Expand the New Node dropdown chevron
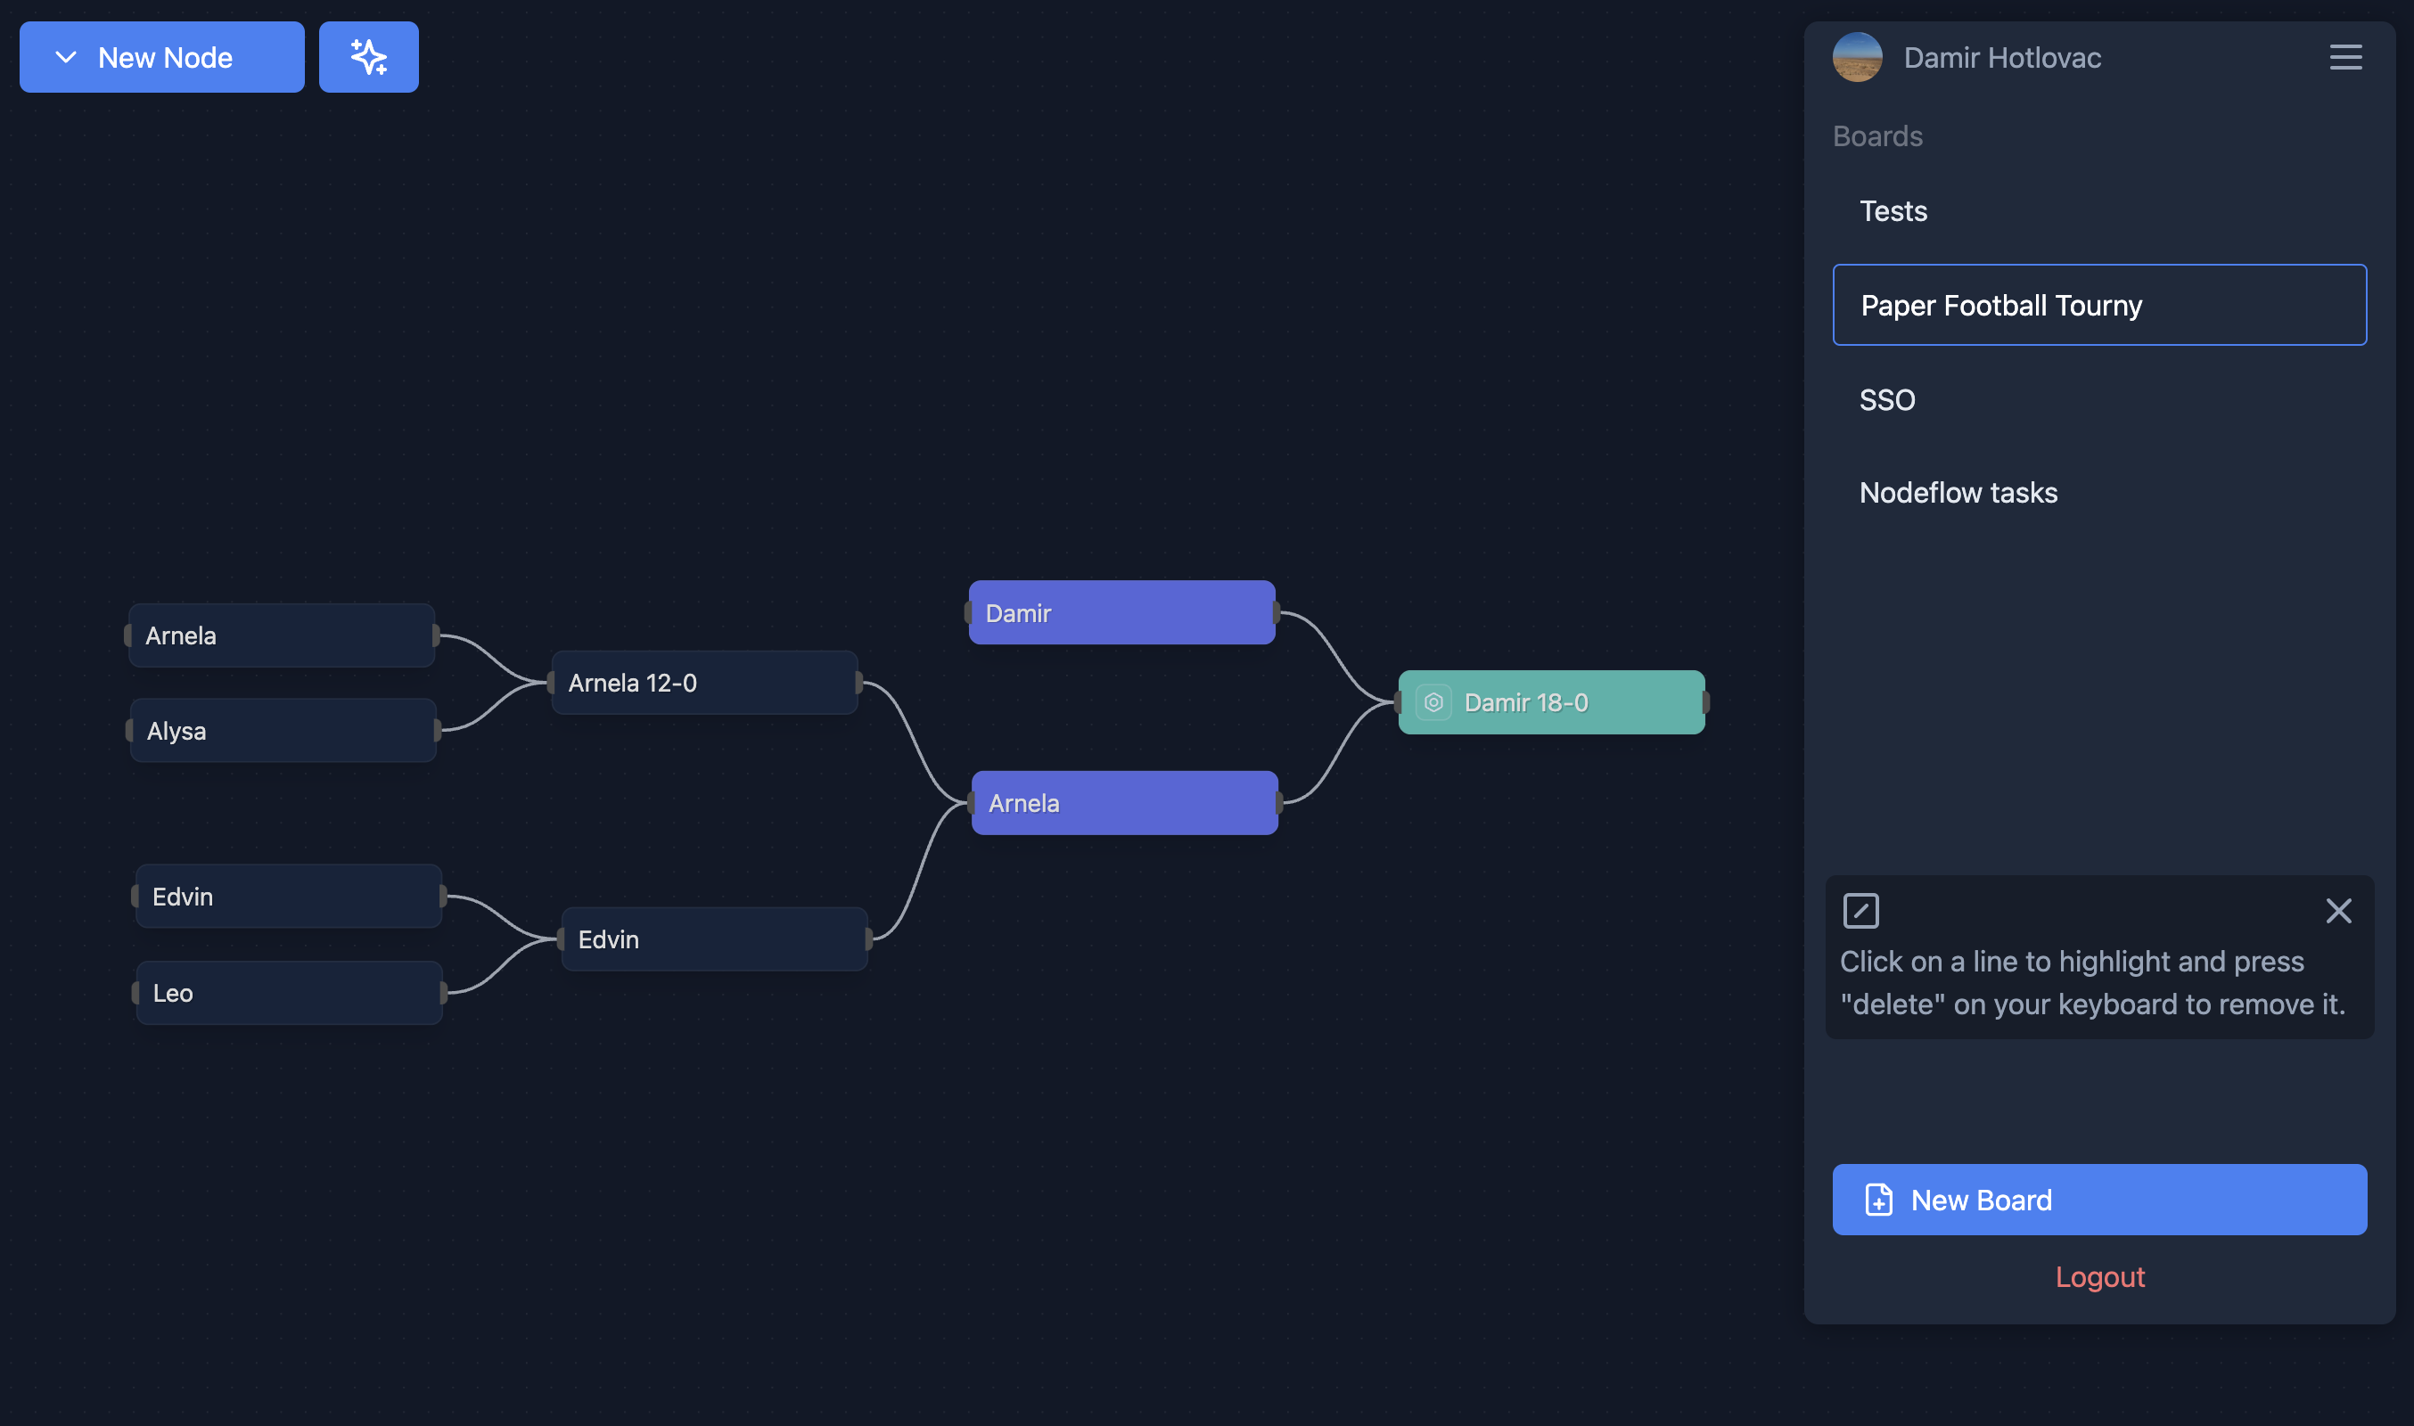Viewport: 2414px width, 1426px height. click(x=66, y=58)
